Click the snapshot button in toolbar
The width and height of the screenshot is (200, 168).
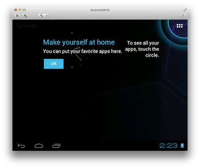25,16
